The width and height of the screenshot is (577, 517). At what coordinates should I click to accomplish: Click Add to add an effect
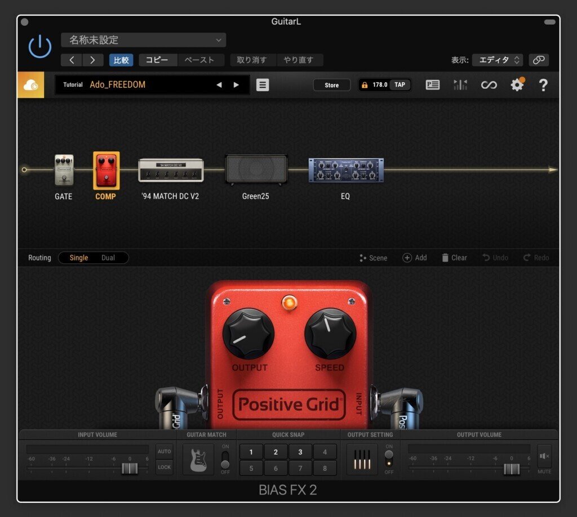415,258
